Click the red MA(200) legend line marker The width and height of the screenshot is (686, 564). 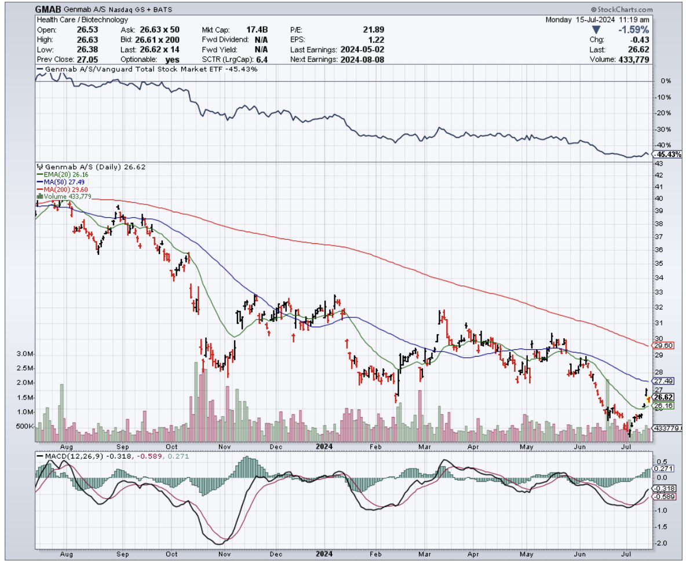pyautogui.click(x=39, y=189)
